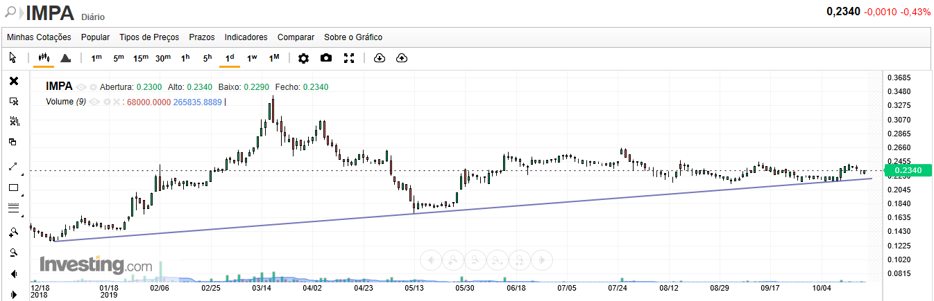Enter fullscreen chart mode

[x=349, y=58]
